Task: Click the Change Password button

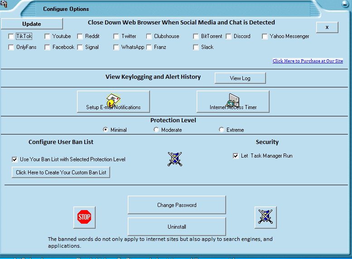Action: [x=177, y=205]
